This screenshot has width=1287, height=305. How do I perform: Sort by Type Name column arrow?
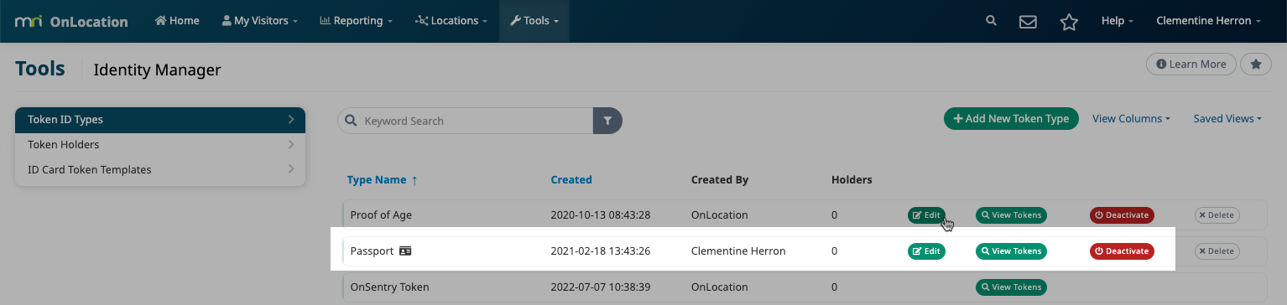coord(414,180)
